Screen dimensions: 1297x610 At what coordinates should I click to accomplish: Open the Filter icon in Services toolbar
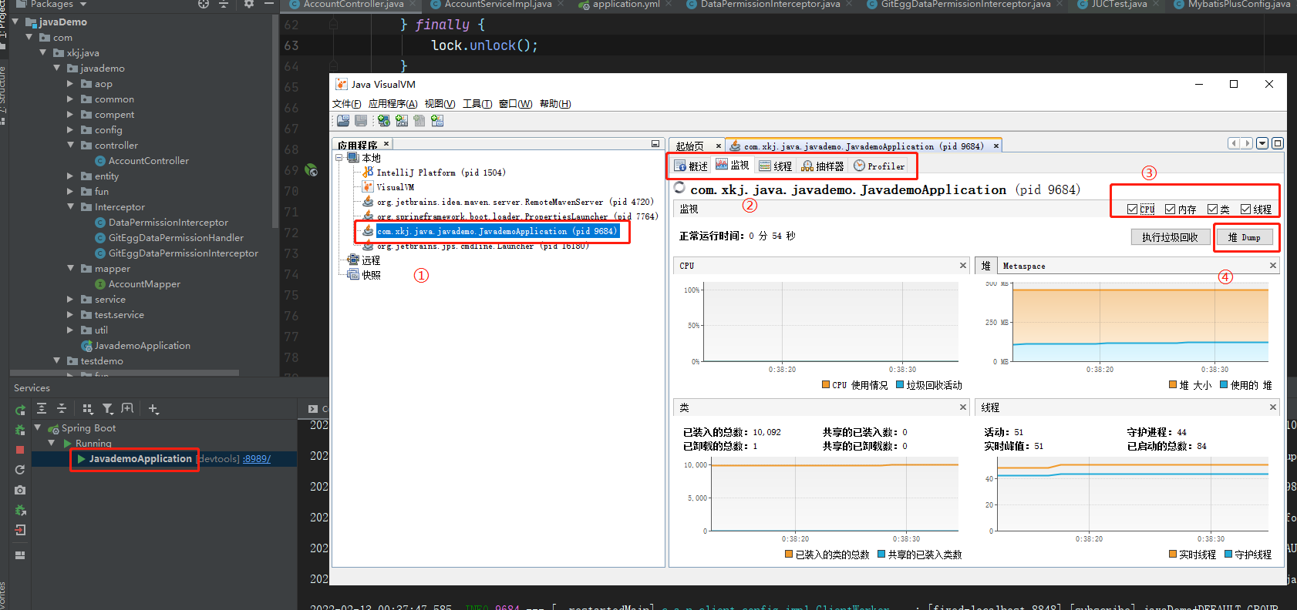coord(108,409)
